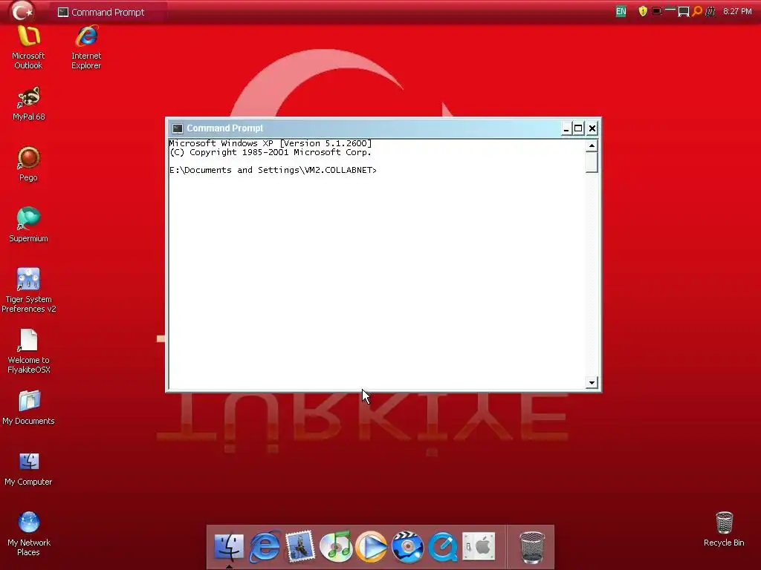Click the Microsoft Windows XP version line
This screenshot has height=570, width=761.
pos(271,143)
